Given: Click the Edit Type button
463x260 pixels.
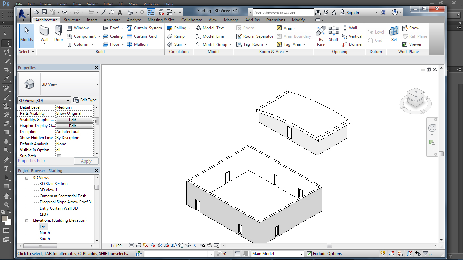Looking at the screenshot, I should pos(85,100).
